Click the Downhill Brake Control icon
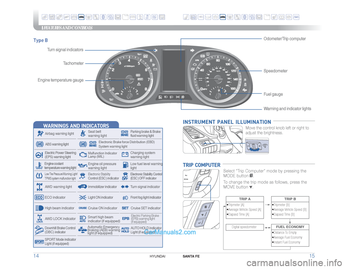 pos(39,230)
